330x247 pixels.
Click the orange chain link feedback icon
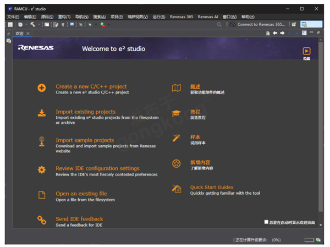pyautogui.click(x=42, y=220)
